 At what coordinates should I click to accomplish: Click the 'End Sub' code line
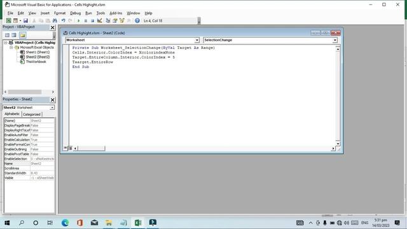pyautogui.click(x=81, y=67)
